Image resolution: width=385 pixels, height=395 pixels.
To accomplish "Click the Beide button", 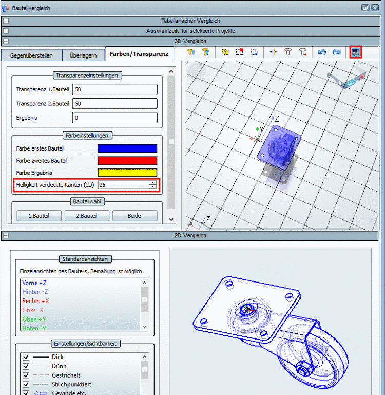I will pyautogui.click(x=134, y=216).
